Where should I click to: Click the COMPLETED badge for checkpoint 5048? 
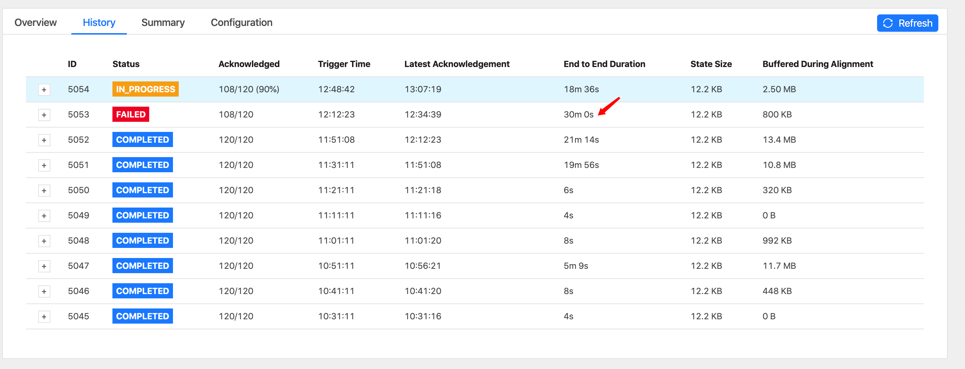[142, 240]
